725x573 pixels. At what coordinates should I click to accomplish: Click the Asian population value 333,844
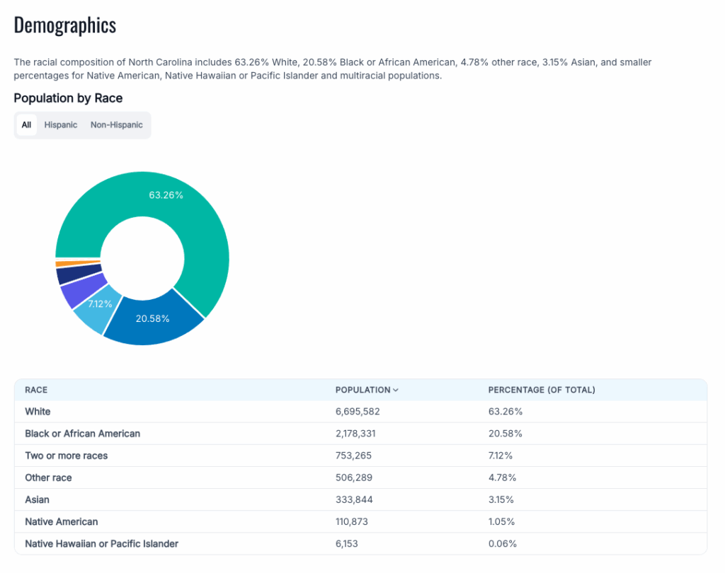click(354, 499)
